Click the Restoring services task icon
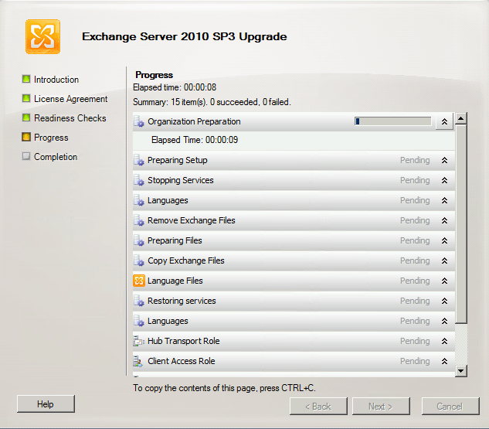Viewport: 489px width, 429px height. click(x=139, y=301)
